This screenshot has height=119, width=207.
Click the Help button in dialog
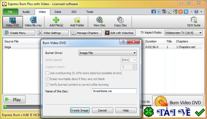tap(126, 110)
